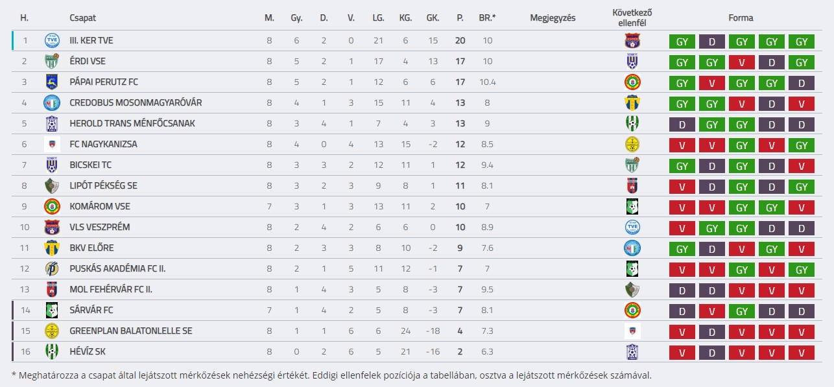
Task: Click first green GY form badge for III. KER TVE
Action: (x=682, y=41)
